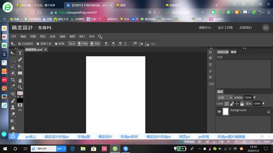The height and width of the screenshot is (153, 273).
Task: Export image with the SVG button
Action: click(x=95, y=44)
